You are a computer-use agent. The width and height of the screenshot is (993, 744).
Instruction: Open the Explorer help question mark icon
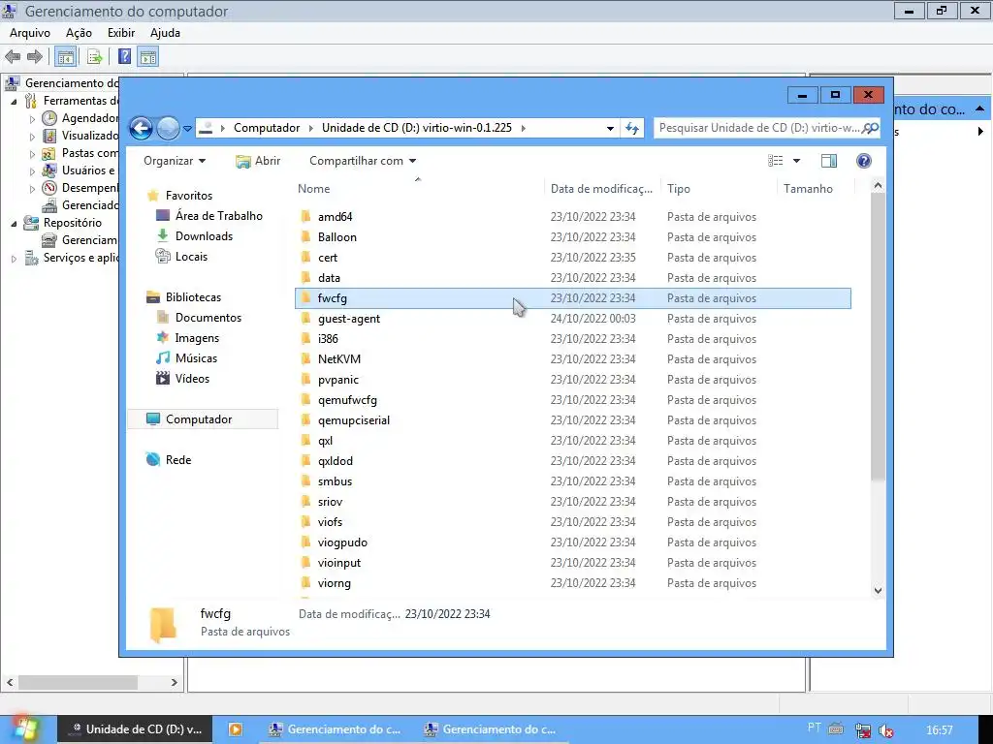pyautogui.click(x=863, y=161)
